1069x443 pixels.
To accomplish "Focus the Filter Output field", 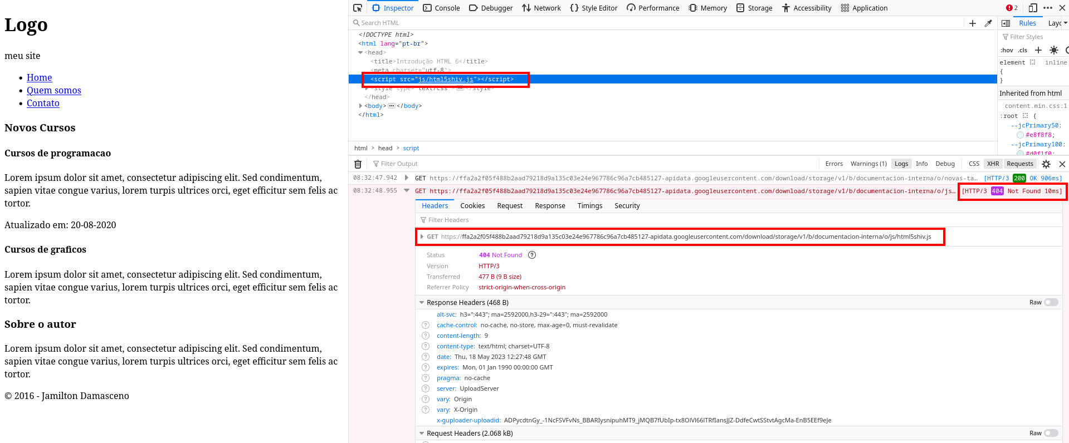I will coord(593,164).
